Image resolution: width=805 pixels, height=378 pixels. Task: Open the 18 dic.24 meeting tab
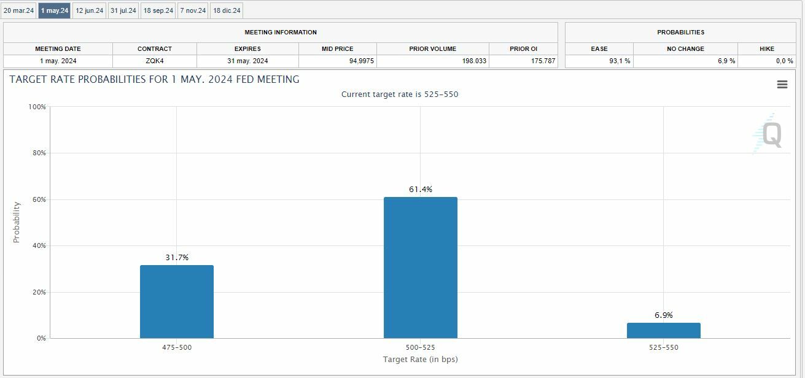227,10
